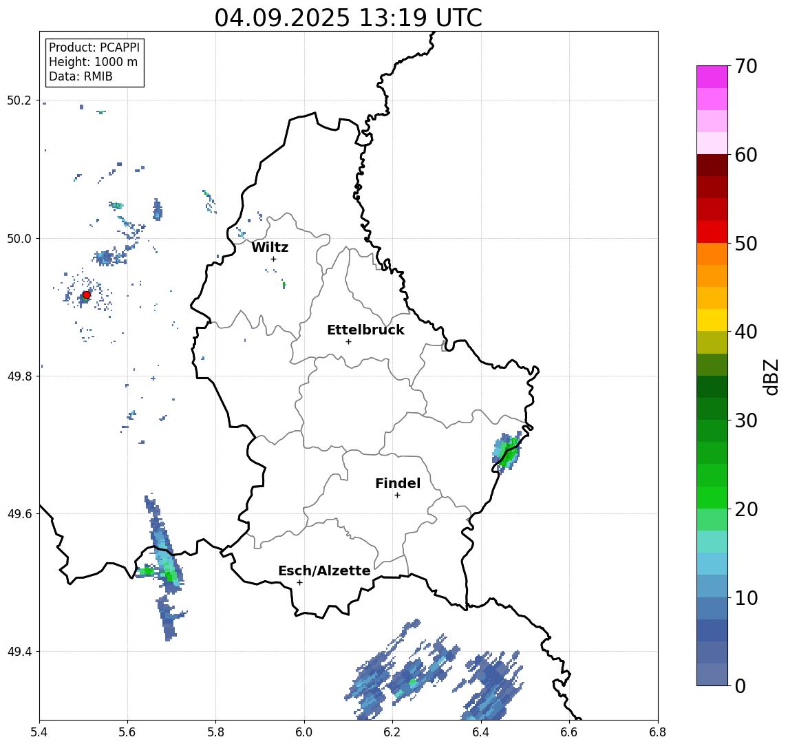Pick the bright red colorbar segment just above 50

point(712,232)
